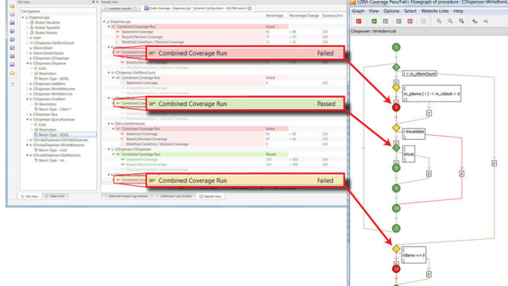
Task: Click the light blue icon at sidebar bottom
Action: point(13,84)
